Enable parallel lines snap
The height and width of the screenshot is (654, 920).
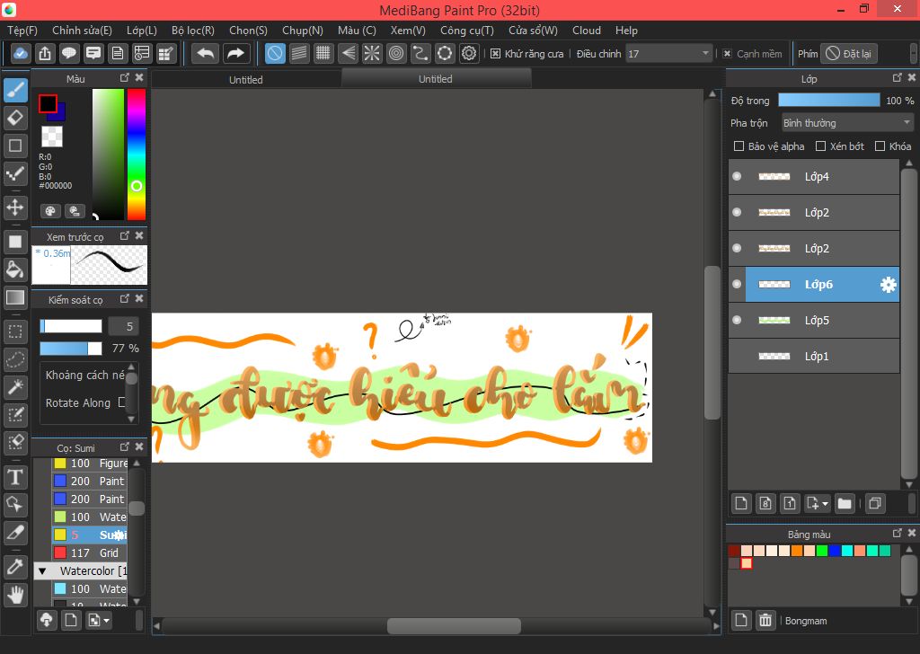coord(299,53)
